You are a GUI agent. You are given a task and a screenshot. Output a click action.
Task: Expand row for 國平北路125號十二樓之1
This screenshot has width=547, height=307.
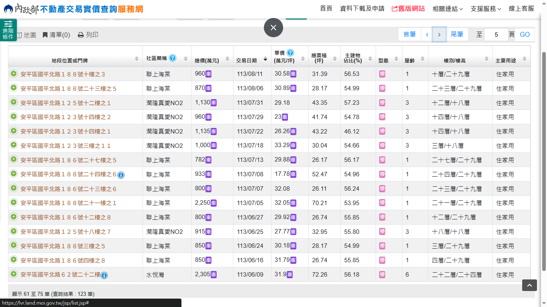click(x=14, y=102)
